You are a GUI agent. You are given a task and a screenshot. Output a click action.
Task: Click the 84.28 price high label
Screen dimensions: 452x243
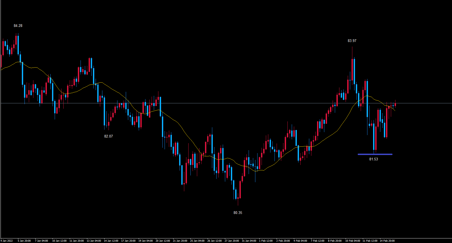18,26
